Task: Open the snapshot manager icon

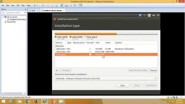Action: click(x=57, y=5)
